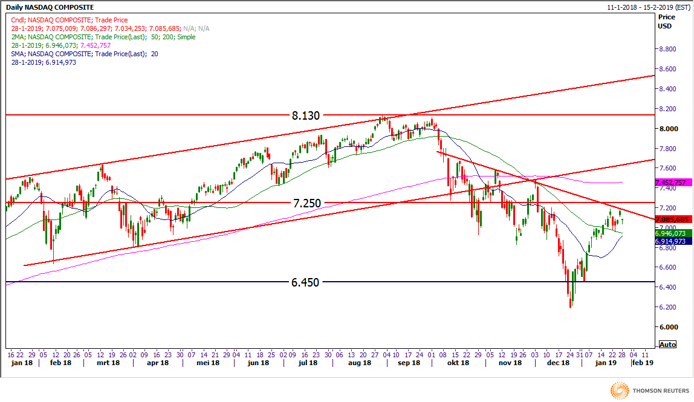
Task: Click the 8.000 price axis value
Action: [669, 129]
